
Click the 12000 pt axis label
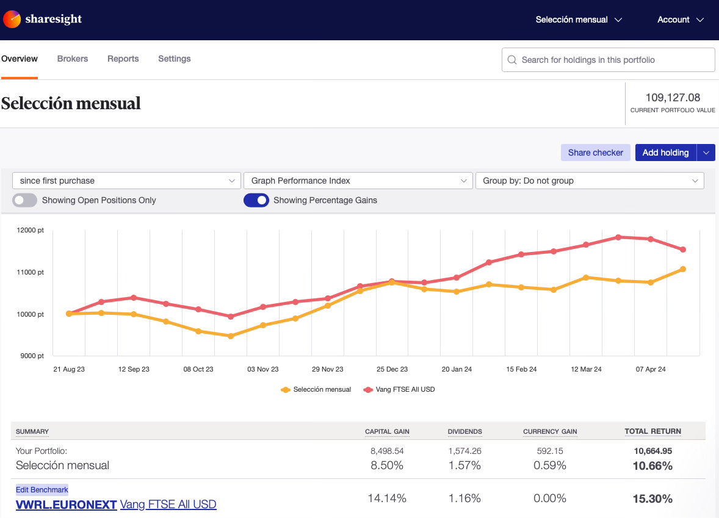[x=31, y=230]
